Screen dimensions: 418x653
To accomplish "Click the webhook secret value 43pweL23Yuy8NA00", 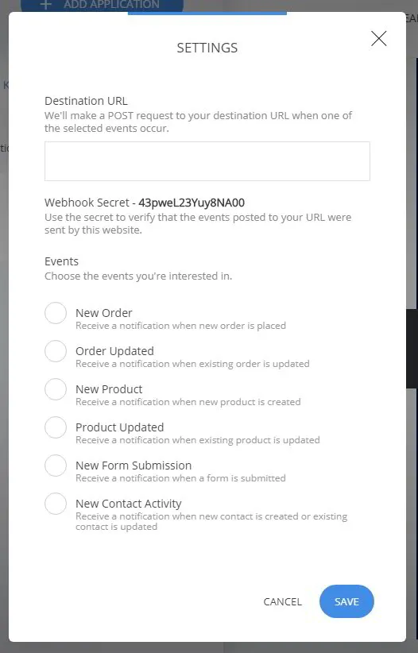I will pos(192,203).
